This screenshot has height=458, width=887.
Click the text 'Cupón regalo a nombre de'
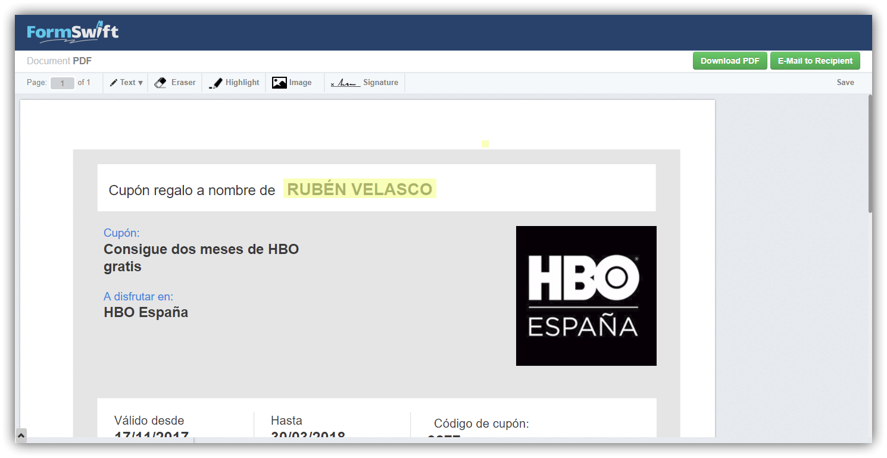(192, 190)
